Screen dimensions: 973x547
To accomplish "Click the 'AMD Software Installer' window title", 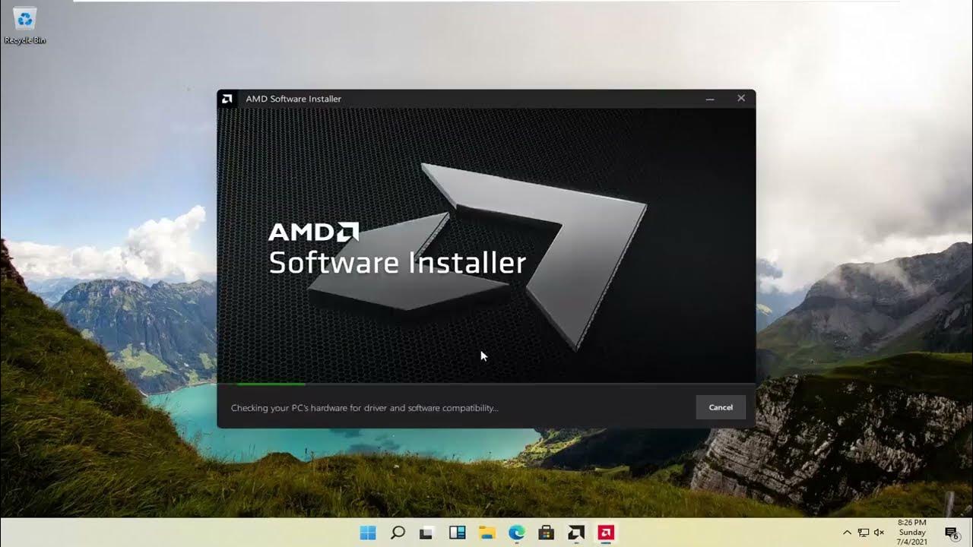I will [293, 99].
